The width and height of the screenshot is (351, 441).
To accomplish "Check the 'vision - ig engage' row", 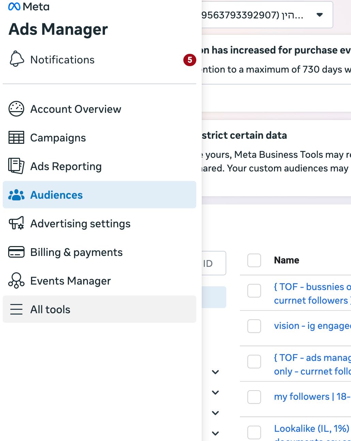I will point(254,326).
